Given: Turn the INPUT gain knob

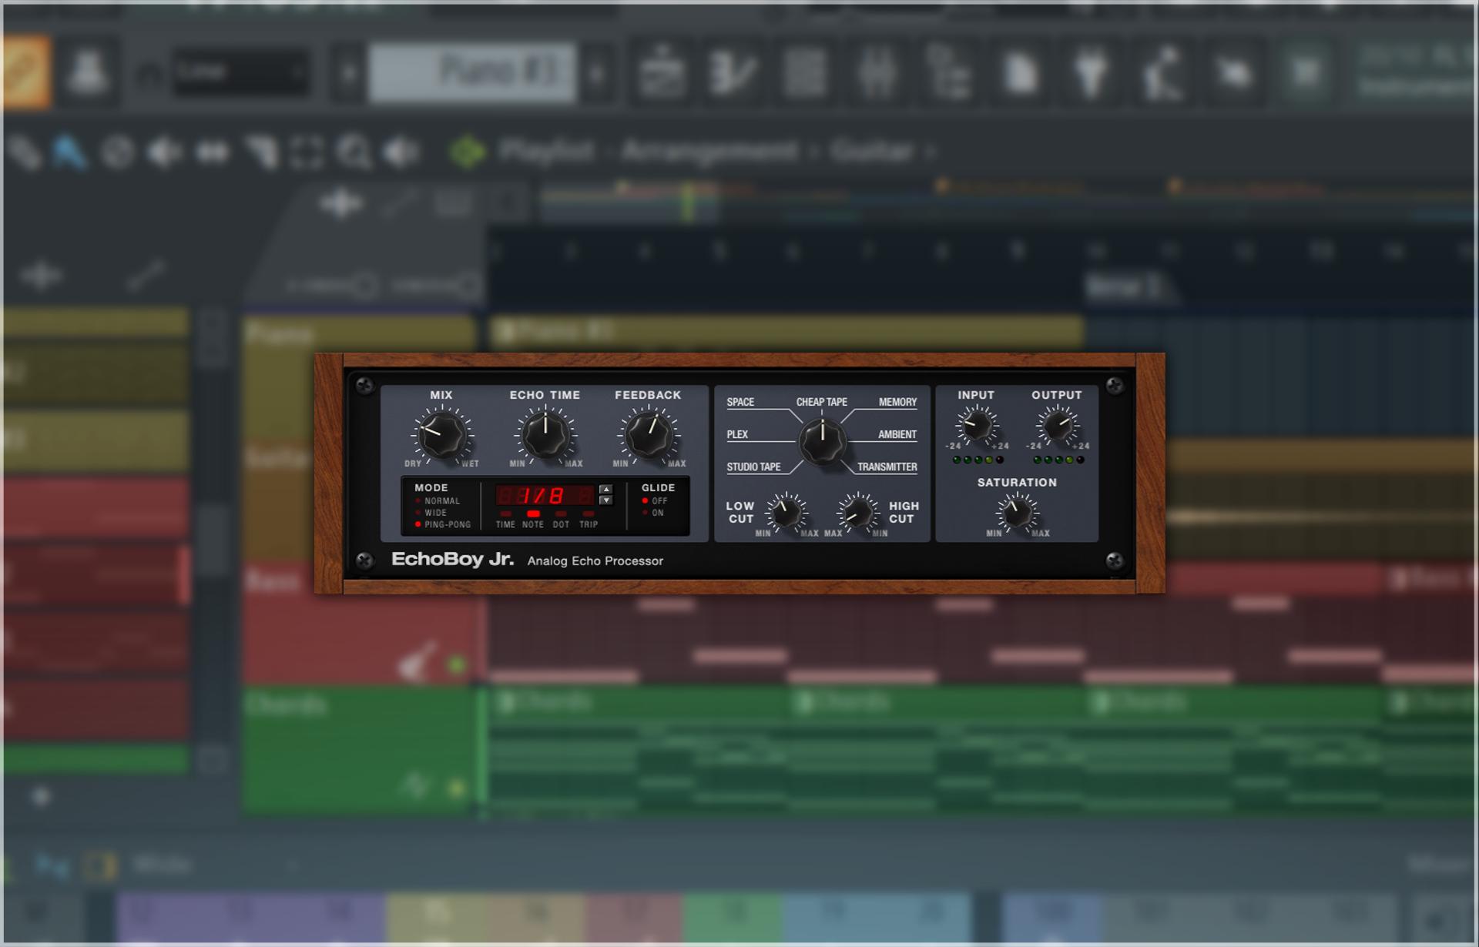Looking at the screenshot, I should (x=976, y=425).
